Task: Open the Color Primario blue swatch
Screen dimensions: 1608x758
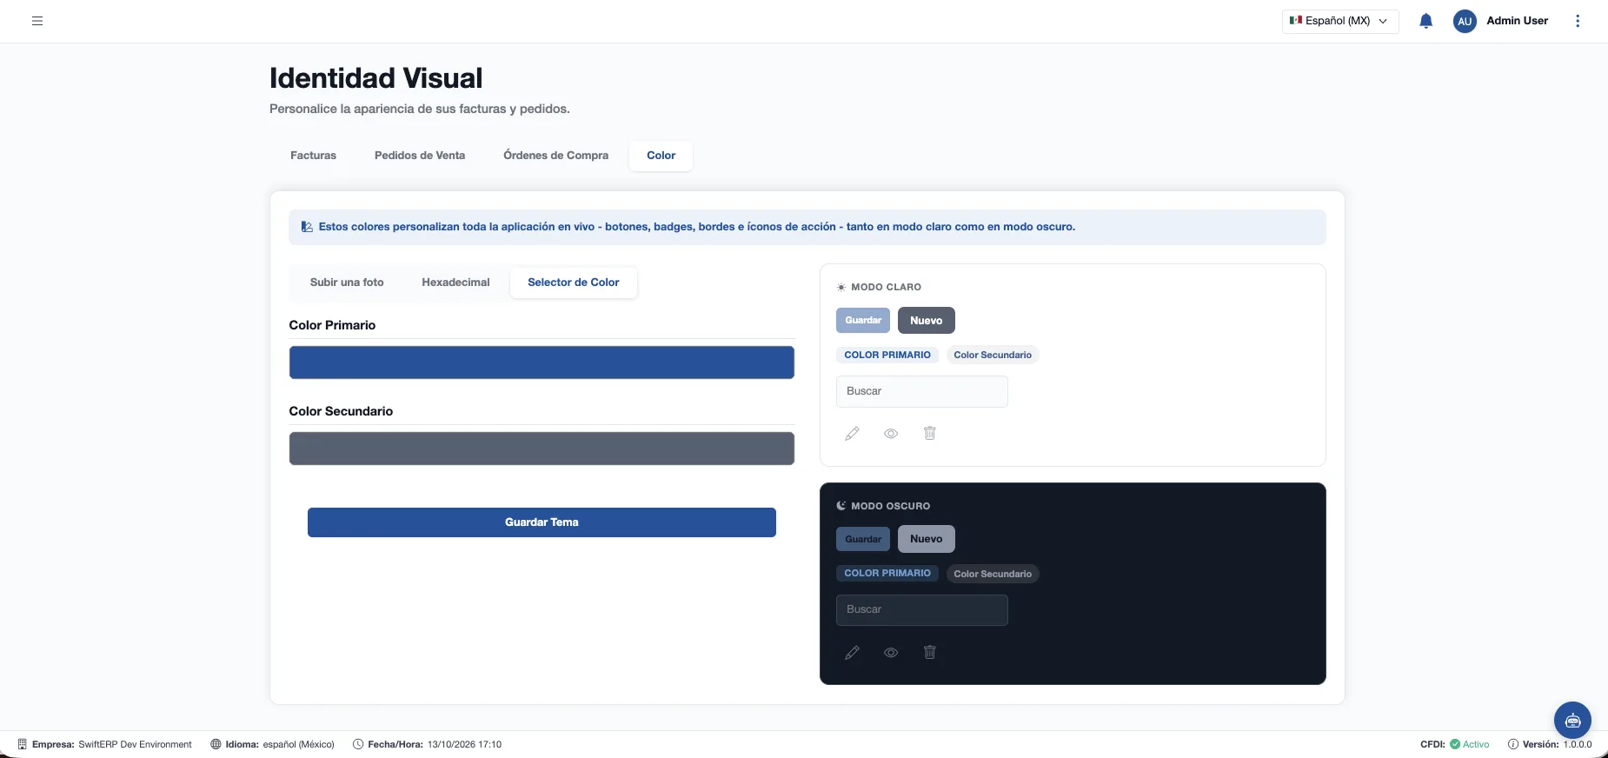Action: pyautogui.click(x=542, y=362)
